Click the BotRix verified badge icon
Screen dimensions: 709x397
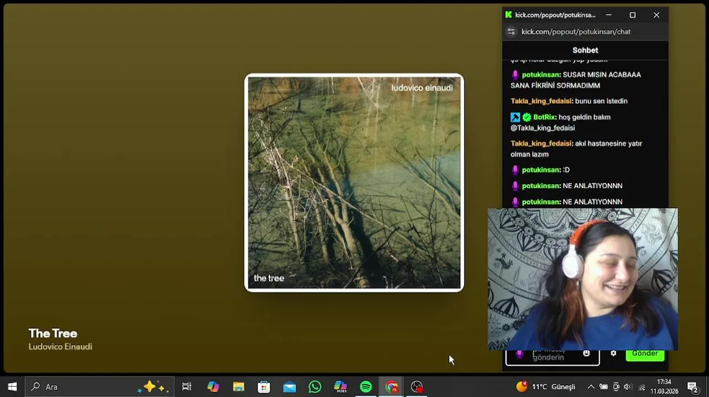[x=527, y=117]
